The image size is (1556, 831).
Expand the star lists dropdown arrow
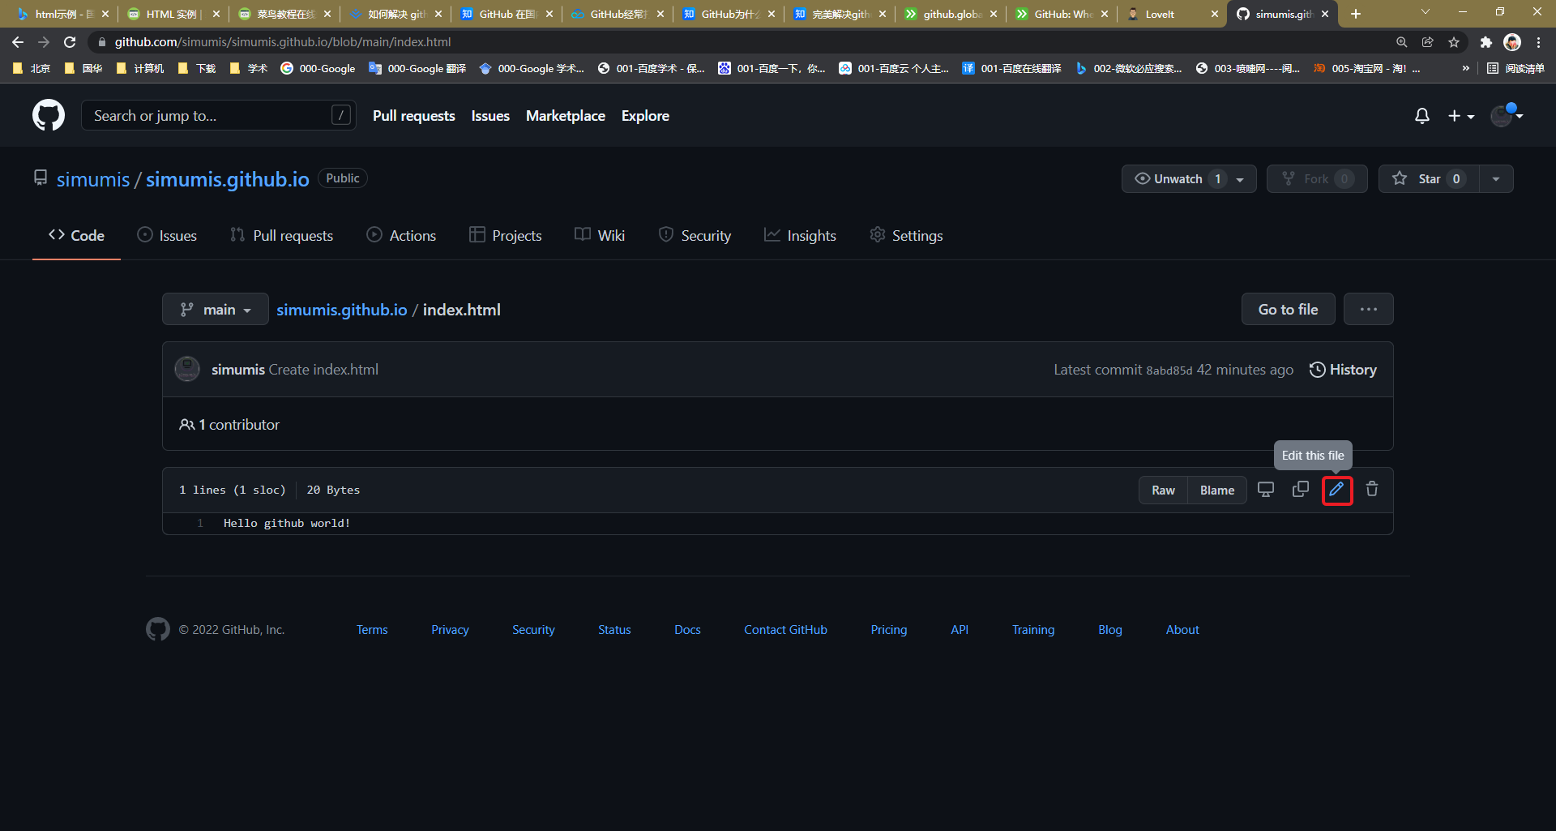(1496, 179)
